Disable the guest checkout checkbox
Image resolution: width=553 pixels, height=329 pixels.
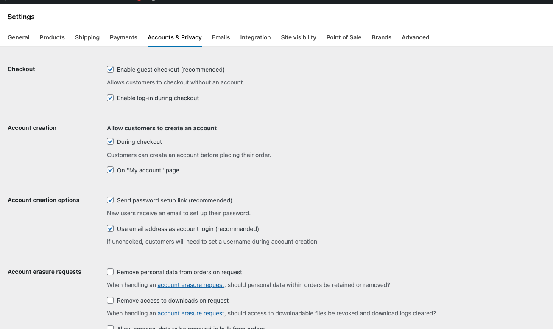[x=110, y=69]
